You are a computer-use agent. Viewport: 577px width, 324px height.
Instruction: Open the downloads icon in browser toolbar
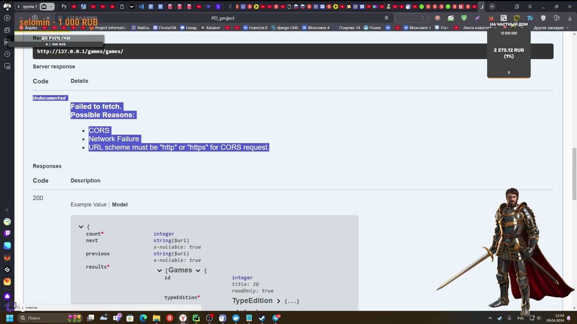(x=570, y=18)
